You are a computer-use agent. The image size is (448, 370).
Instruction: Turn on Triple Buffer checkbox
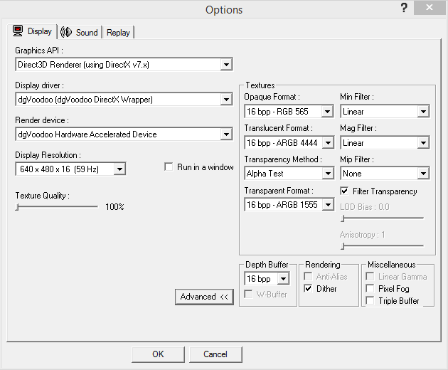coord(370,301)
